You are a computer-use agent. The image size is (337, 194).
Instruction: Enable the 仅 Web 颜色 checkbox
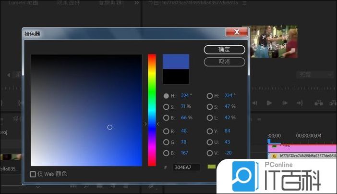click(x=33, y=174)
